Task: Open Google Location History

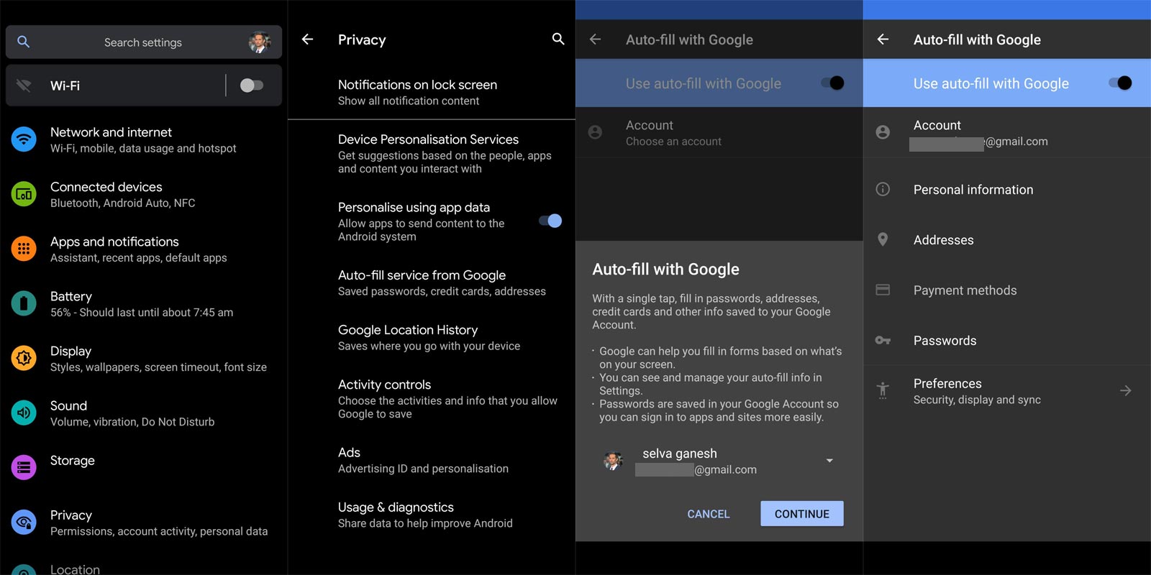Action: [x=432, y=337]
